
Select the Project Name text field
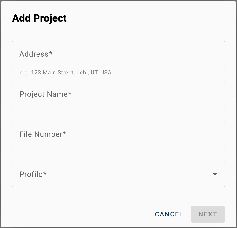(118, 94)
